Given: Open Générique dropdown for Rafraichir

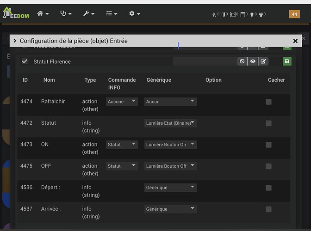Looking at the screenshot, I should point(171,102).
